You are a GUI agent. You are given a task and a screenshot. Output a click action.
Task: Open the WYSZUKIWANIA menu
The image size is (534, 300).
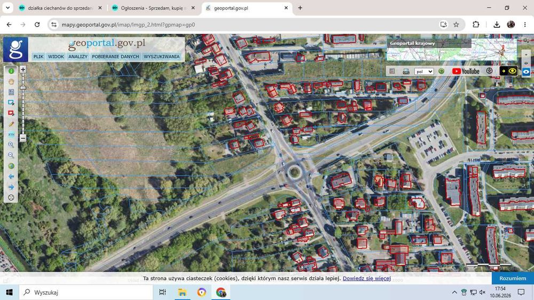[x=161, y=57]
